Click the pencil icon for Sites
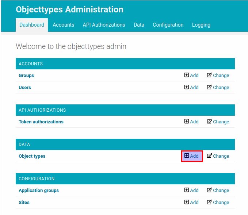The height and width of the screenshot is (215, 248). (x=209, y=202)
